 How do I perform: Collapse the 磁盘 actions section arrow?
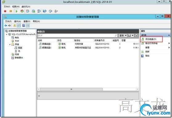pyautogui.click(x=169, y=35)
